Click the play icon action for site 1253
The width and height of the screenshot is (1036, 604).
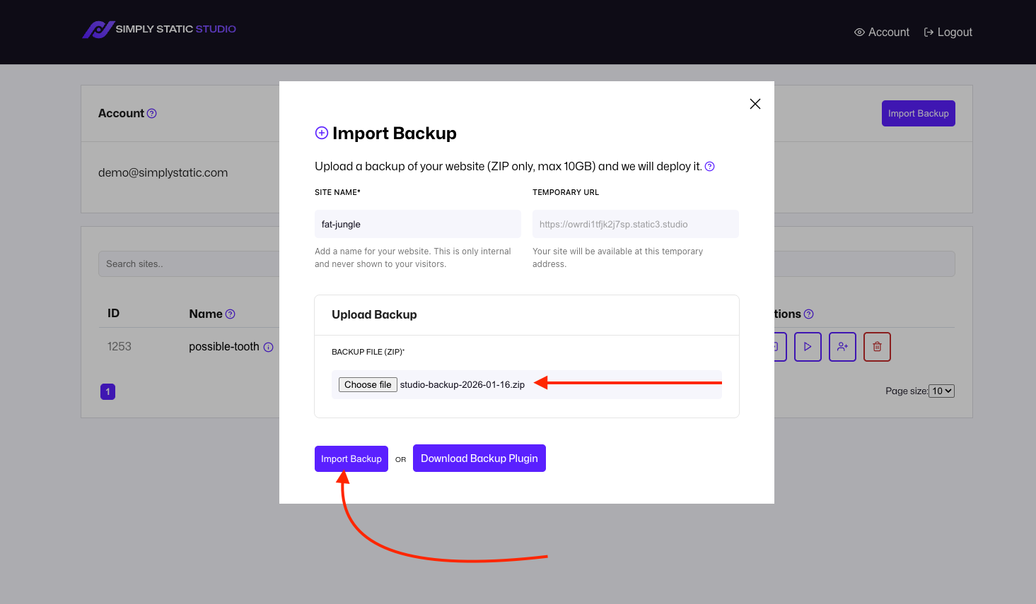coord(808,347)
